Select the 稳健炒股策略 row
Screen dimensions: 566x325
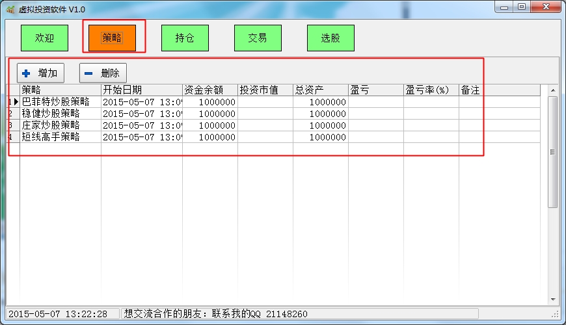60,114
